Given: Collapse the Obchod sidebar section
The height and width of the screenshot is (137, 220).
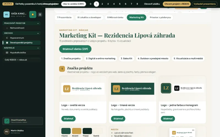Looking at the screenshot, I should pyautogui.click(x=38, y=33).
